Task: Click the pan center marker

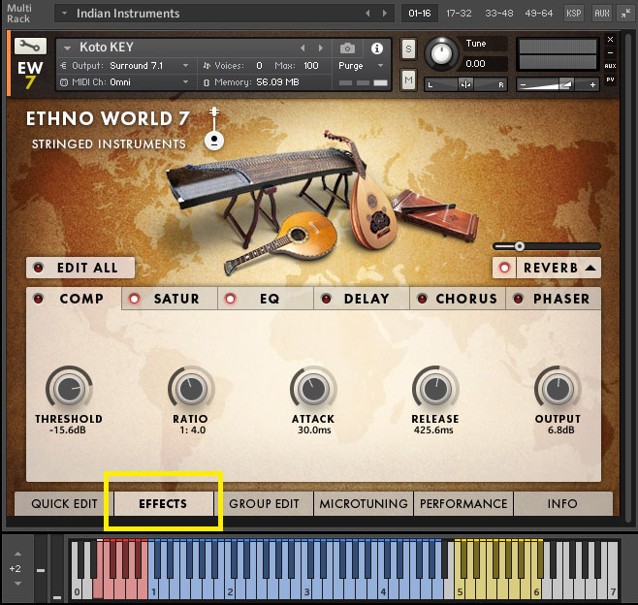Action: pyautogui.click(x=465, y=84)
